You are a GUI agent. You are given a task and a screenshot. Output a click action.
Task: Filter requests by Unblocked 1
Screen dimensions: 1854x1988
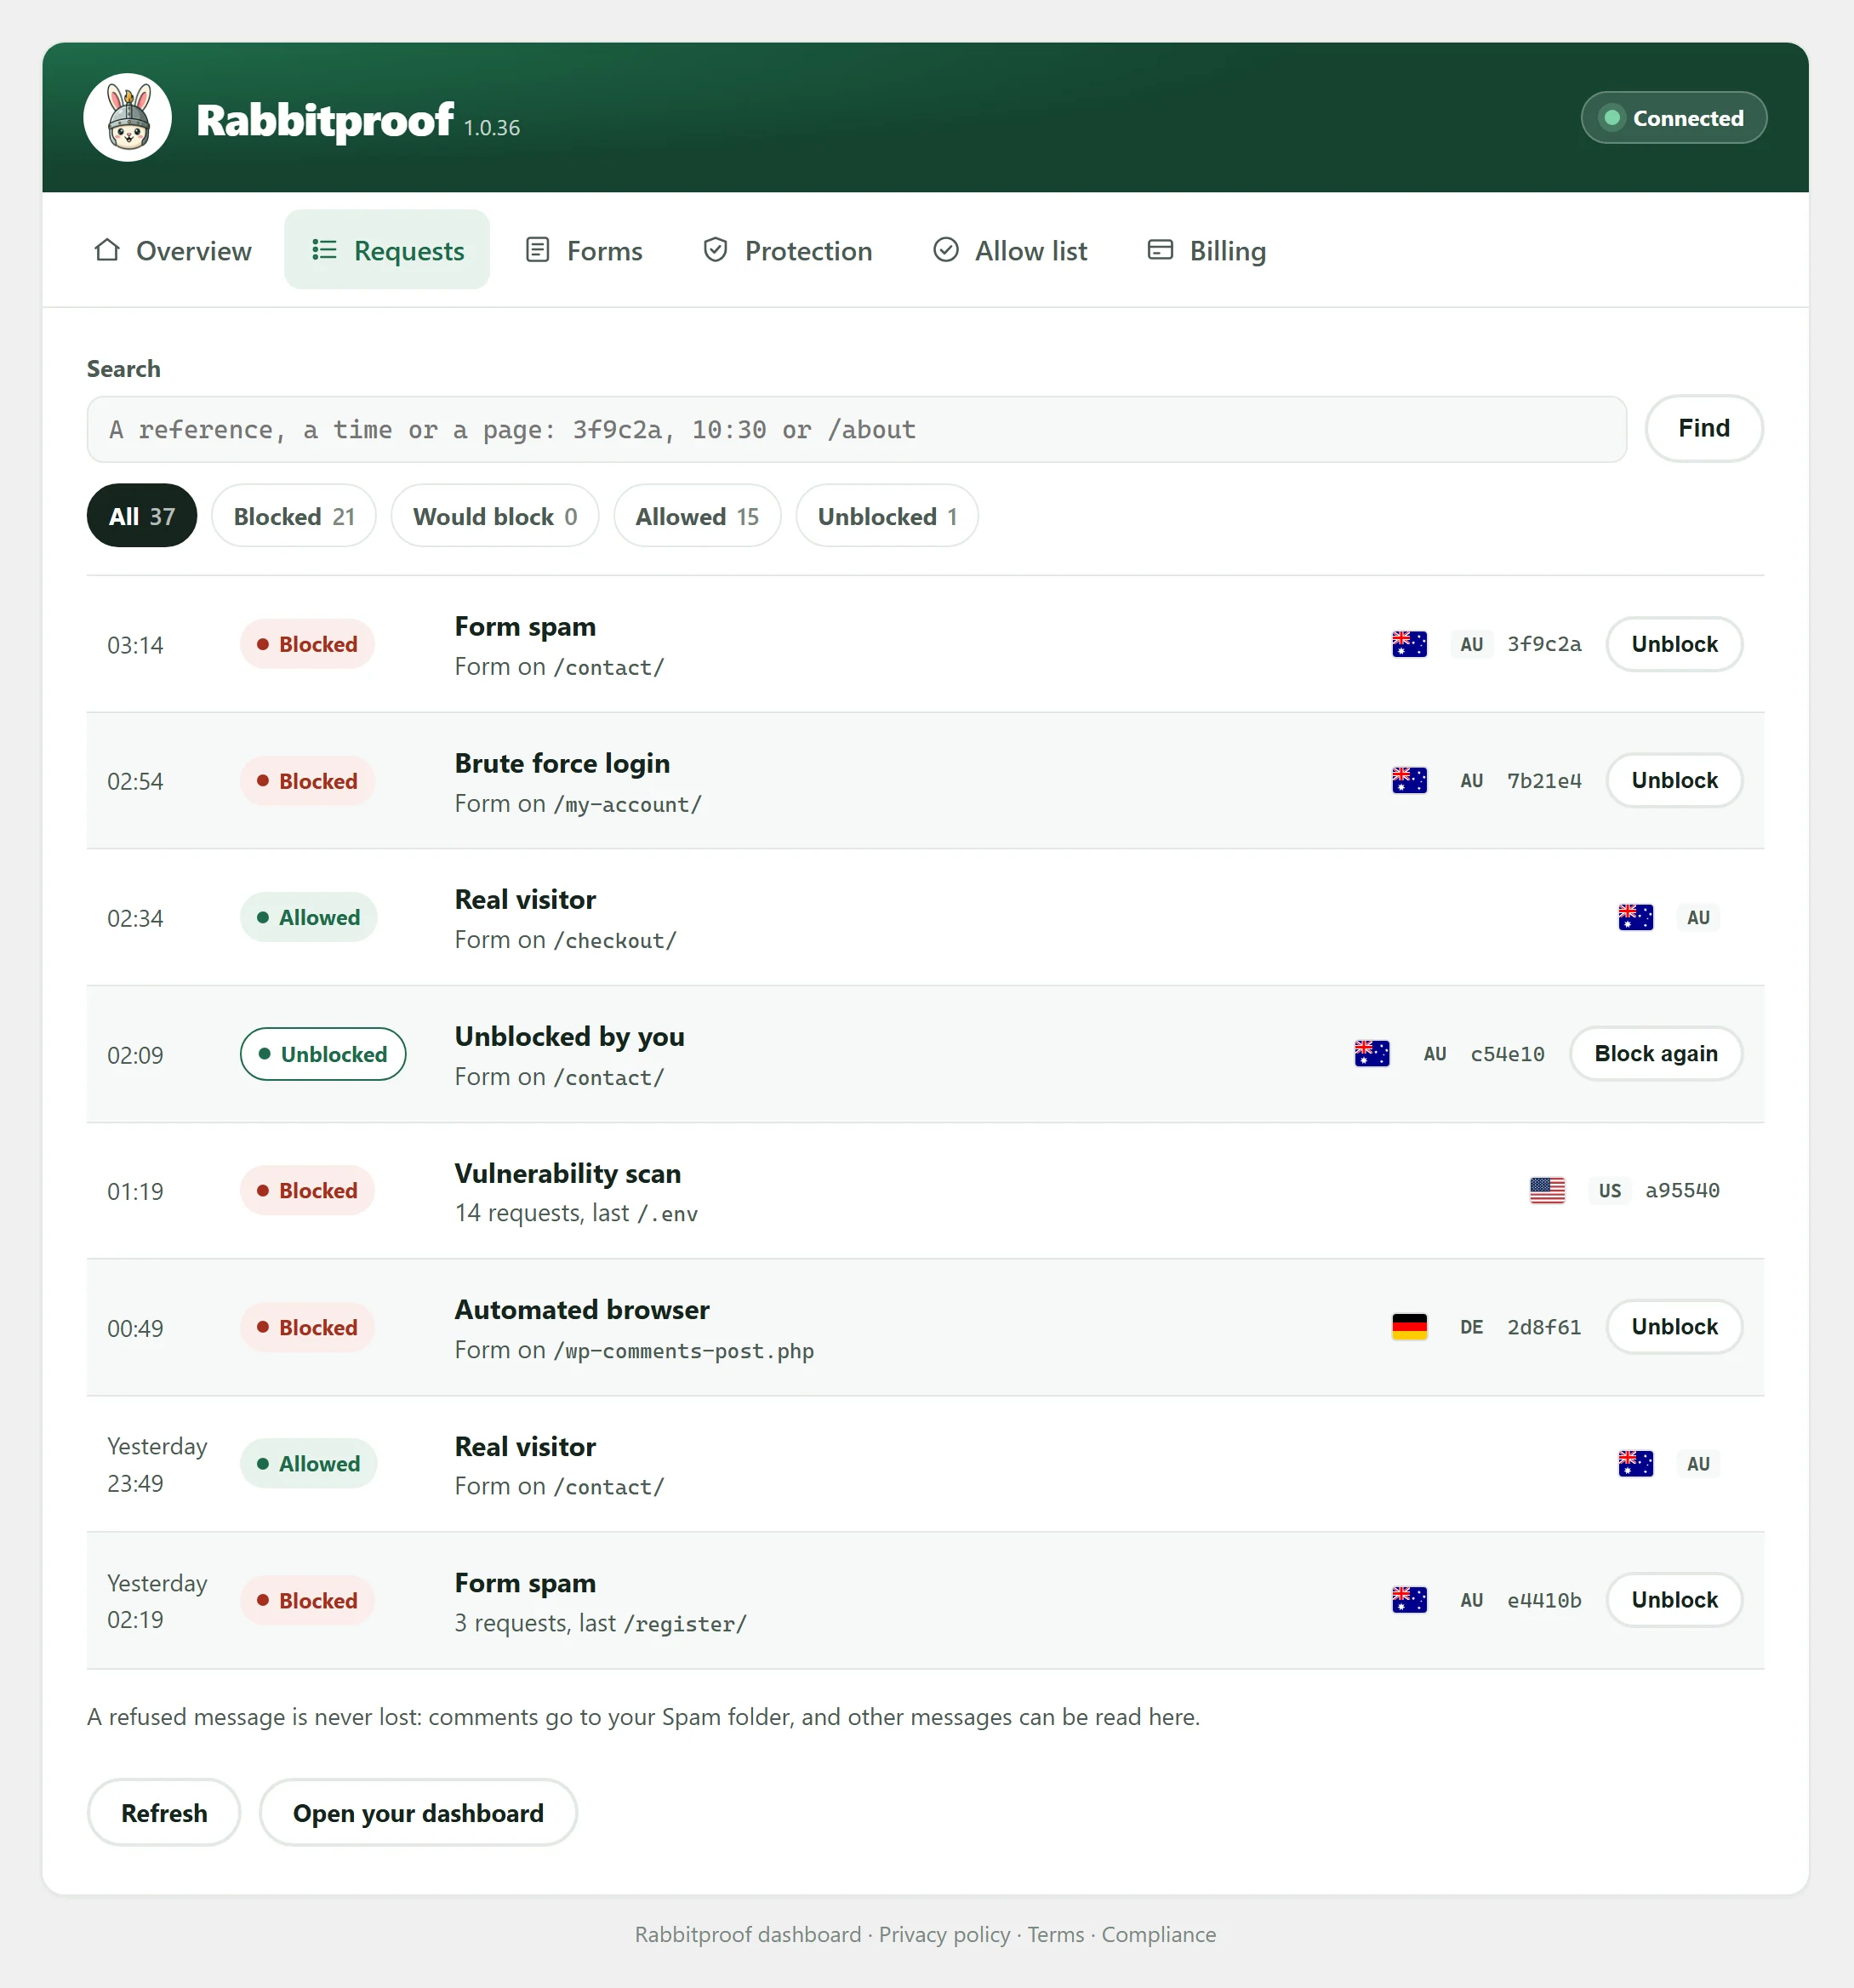click(887, 516)
